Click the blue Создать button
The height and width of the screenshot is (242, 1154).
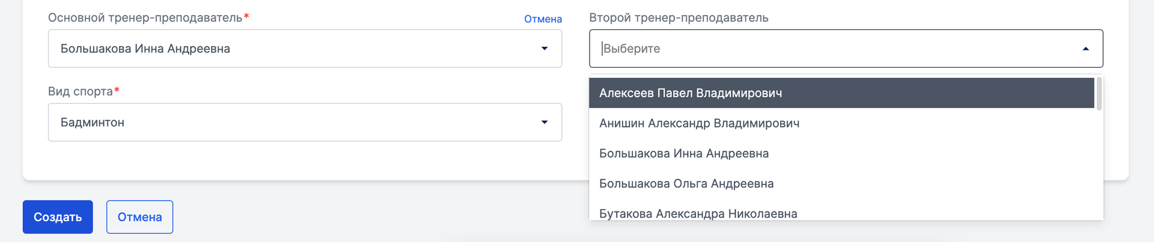click(58, 217)
